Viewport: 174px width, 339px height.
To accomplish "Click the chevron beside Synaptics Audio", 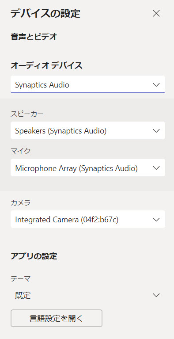I will click(156, 85).
